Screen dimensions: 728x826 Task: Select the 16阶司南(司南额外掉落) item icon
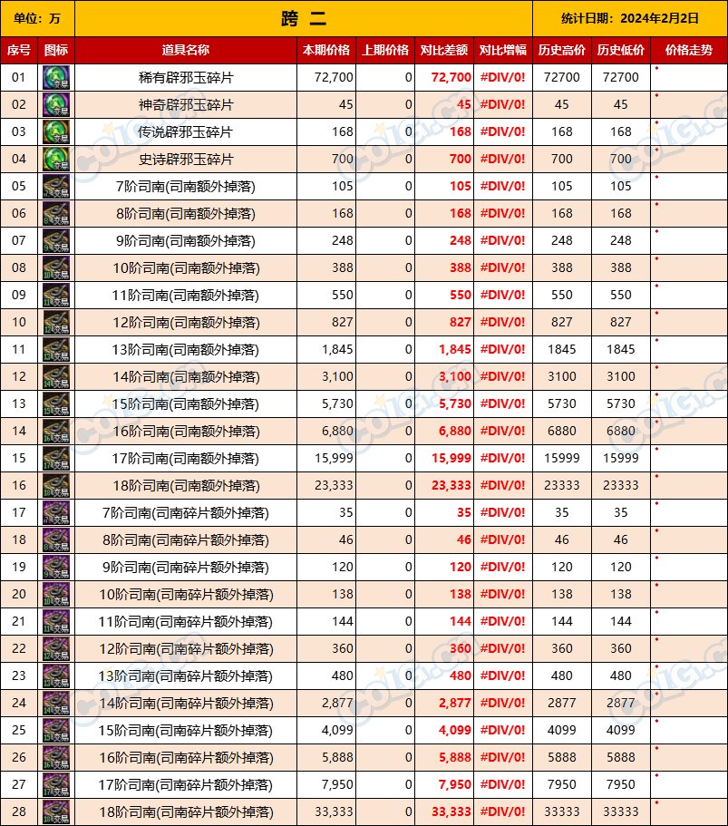tap(56, 432)
